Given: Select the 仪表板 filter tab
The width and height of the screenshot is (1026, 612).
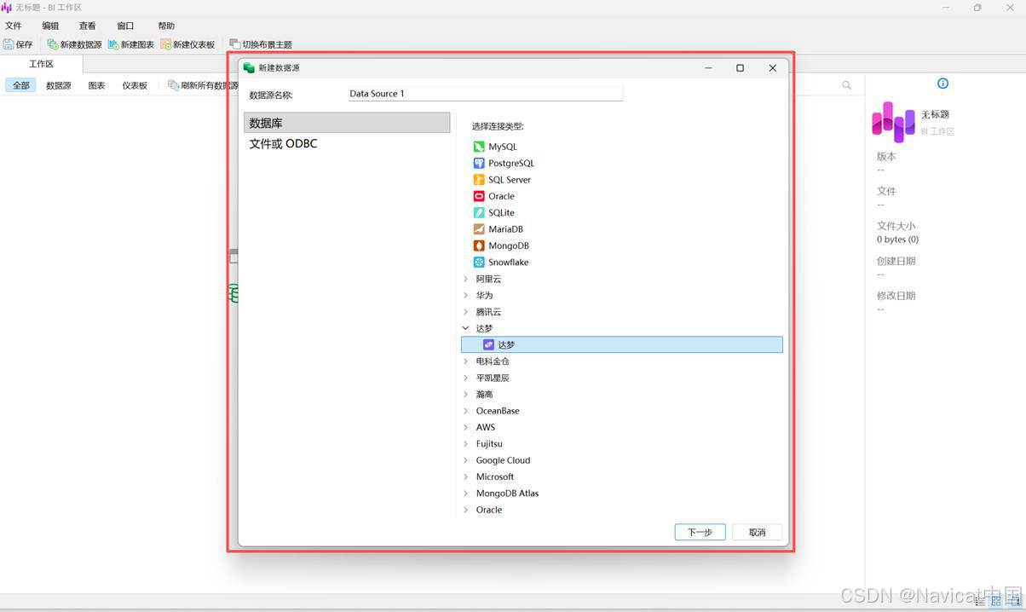Looking at the screenshot, I should tap(135, 85).
